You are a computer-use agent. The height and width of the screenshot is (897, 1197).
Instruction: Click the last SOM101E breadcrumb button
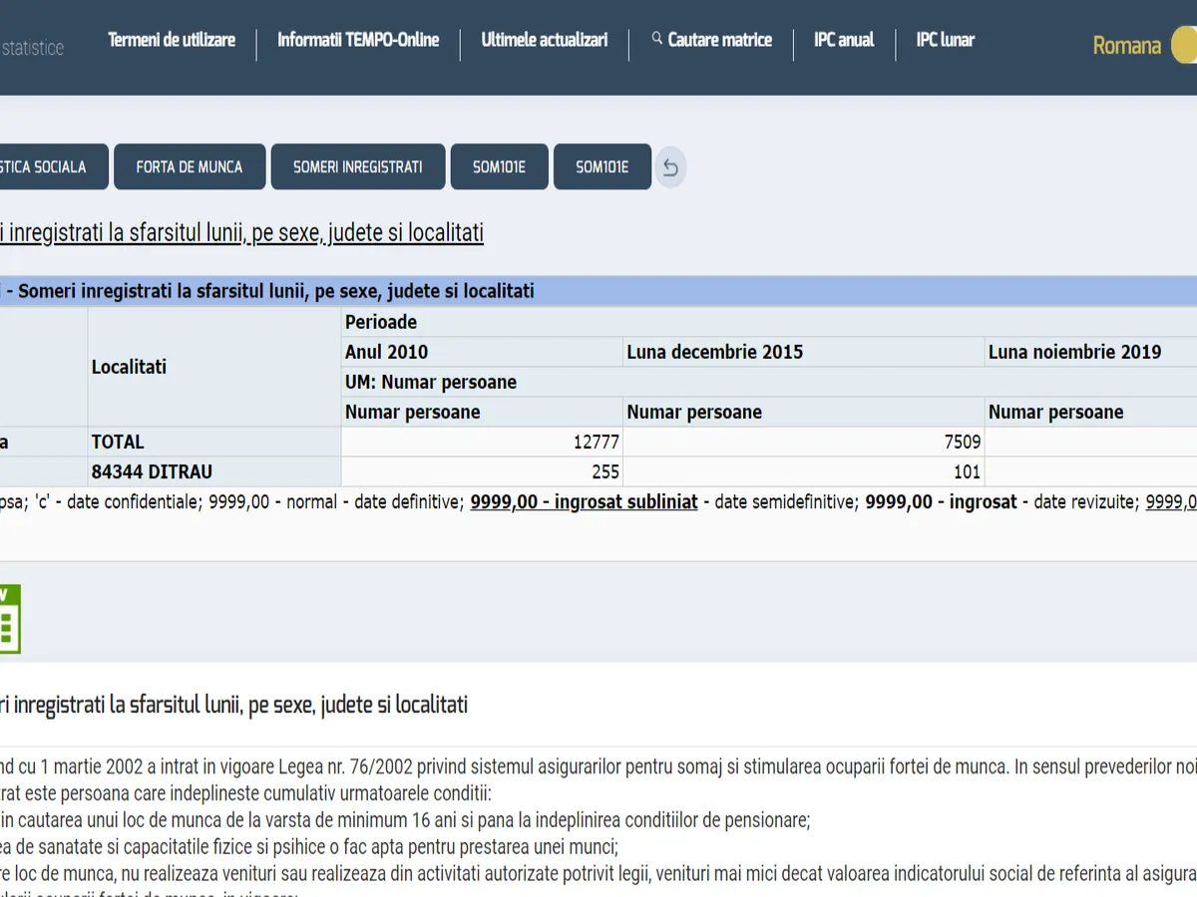(601, 167)
